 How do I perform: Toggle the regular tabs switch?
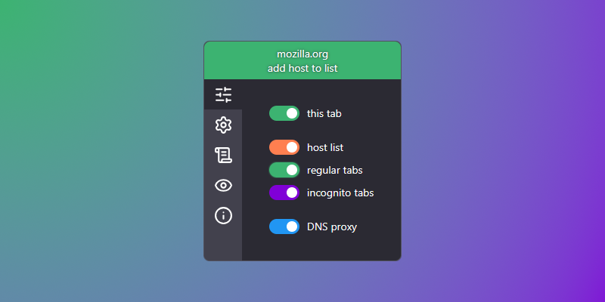[284, 170]
